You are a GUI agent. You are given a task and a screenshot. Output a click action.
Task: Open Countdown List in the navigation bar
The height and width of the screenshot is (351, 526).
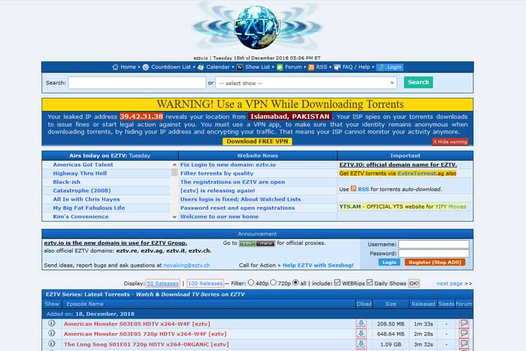[x=170, y=67]
